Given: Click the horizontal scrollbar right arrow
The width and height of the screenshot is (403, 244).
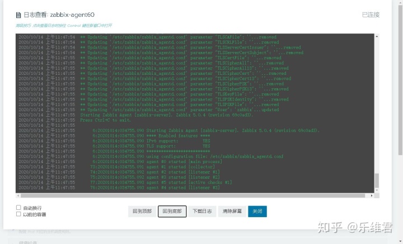Looking at the screenshot, I should pyautogui.click(x=372, y=195).
